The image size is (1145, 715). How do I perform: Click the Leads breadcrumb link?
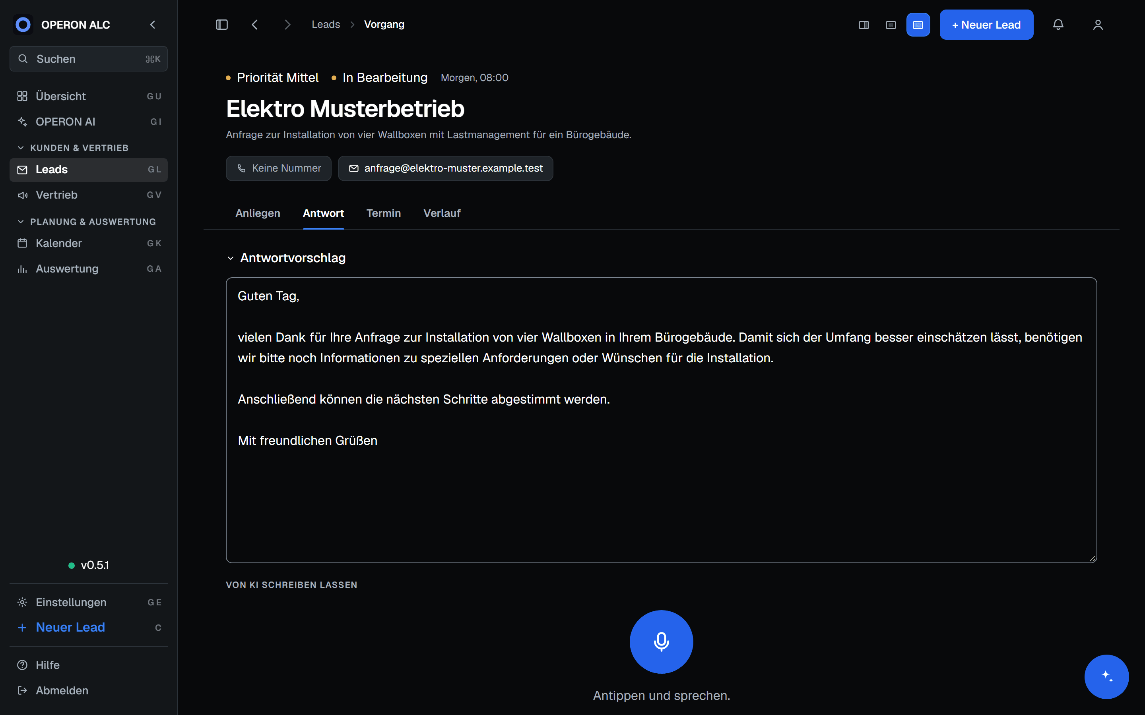pos(326,25)
